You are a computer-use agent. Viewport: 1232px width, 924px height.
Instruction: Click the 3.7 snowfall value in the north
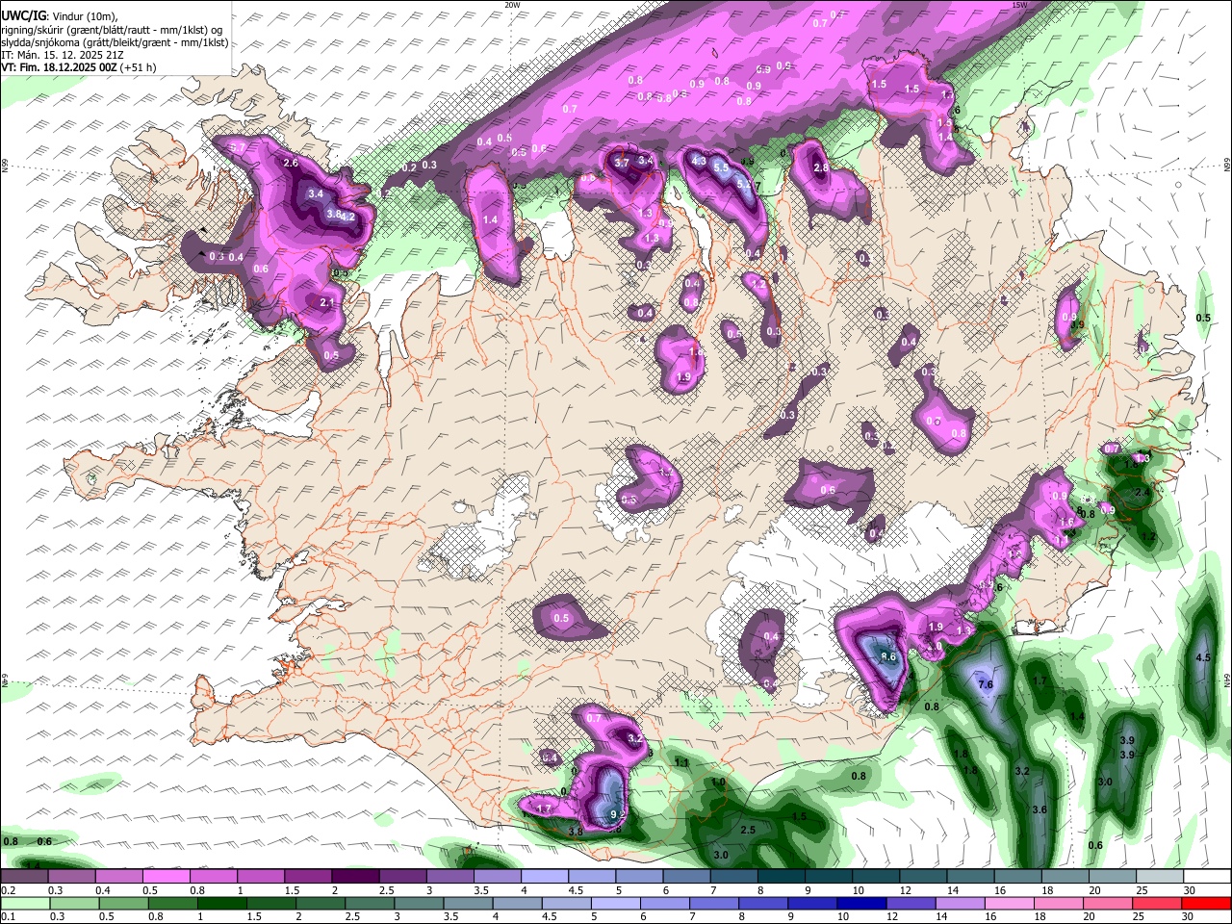click(x=622, y=163)
